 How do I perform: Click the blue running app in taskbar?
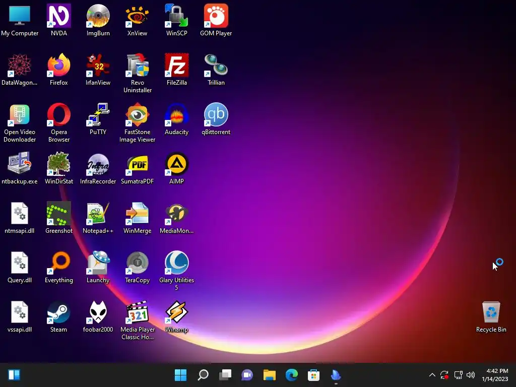pyautogui.click(x=336, y=375)
